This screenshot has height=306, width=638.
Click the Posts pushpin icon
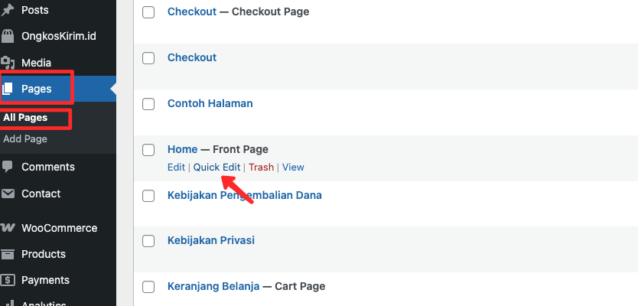tap(8, 10)
